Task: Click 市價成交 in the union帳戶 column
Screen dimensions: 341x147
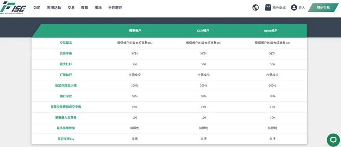Action: click(272, 75)
